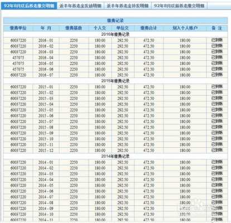Click the 2015 - 12 year-month cell
231x223 pixels.
[46, 151]
